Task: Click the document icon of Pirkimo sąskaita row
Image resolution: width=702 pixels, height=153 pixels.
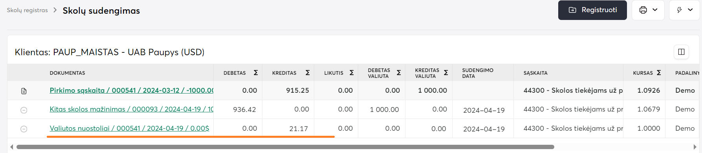Action: [x=24, y=91]
